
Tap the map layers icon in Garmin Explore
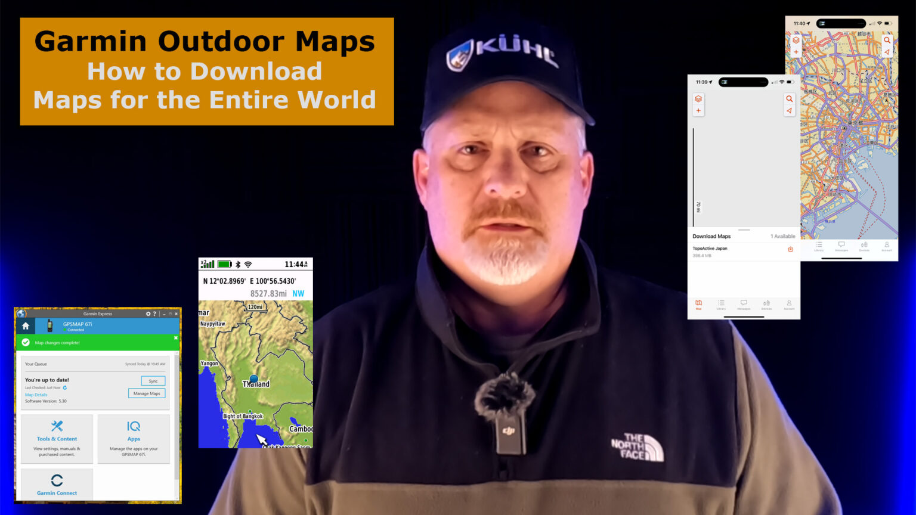click(699, 100)
